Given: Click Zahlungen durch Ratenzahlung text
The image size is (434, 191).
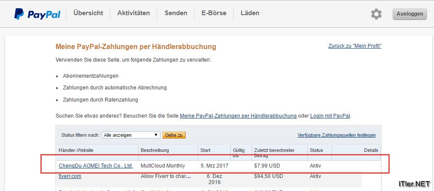Looking at the screenshot, I should [x=100, y=99].
